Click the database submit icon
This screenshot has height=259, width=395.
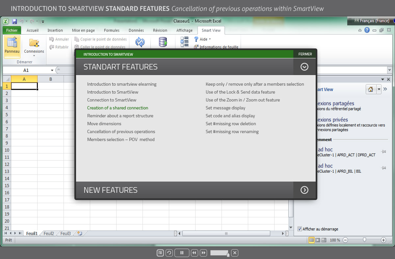coord(163,42)
